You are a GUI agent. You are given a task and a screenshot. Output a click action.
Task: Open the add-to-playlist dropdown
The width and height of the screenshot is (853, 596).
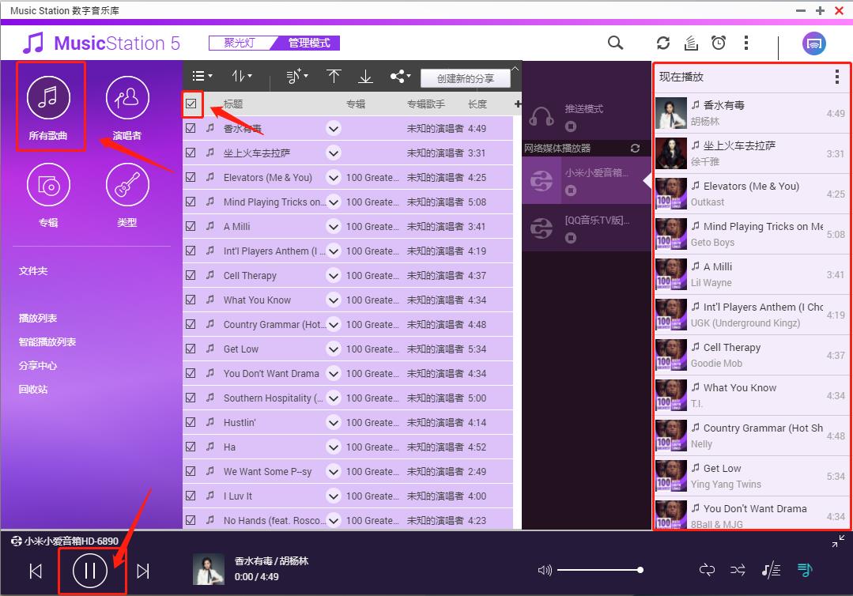click(297, 76)
